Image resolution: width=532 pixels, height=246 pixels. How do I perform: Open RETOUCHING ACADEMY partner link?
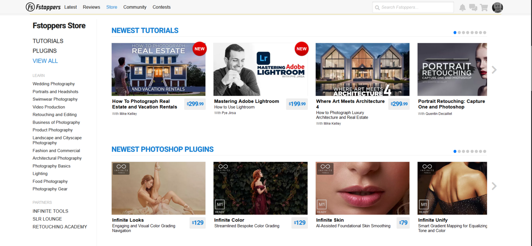click(x=60, y=227)
